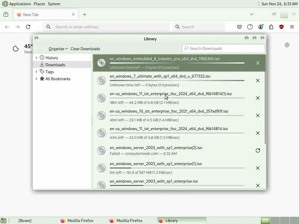Open the Applications menu

point(16,4)
